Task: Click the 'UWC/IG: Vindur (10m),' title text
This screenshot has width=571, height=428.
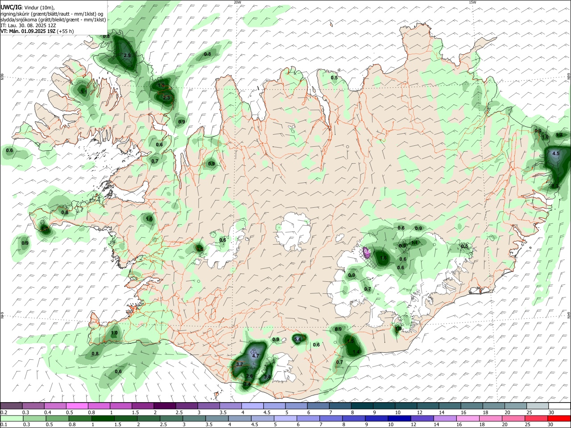Action: click(28, 8)
